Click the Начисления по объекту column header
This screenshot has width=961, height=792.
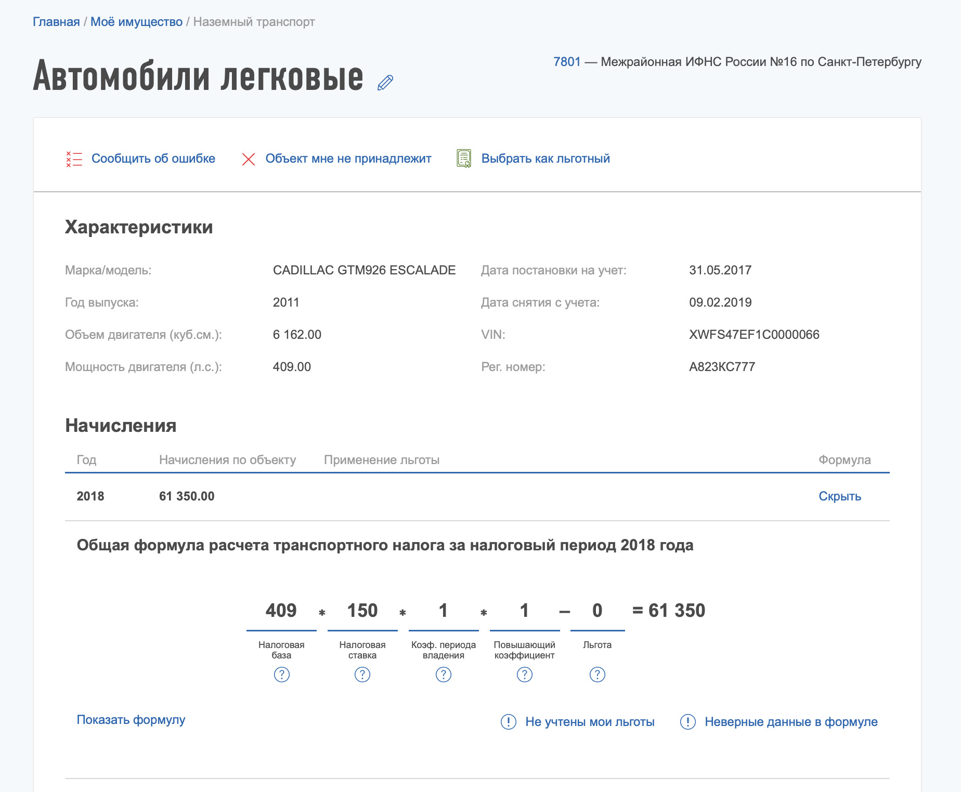tap(227, 460)
